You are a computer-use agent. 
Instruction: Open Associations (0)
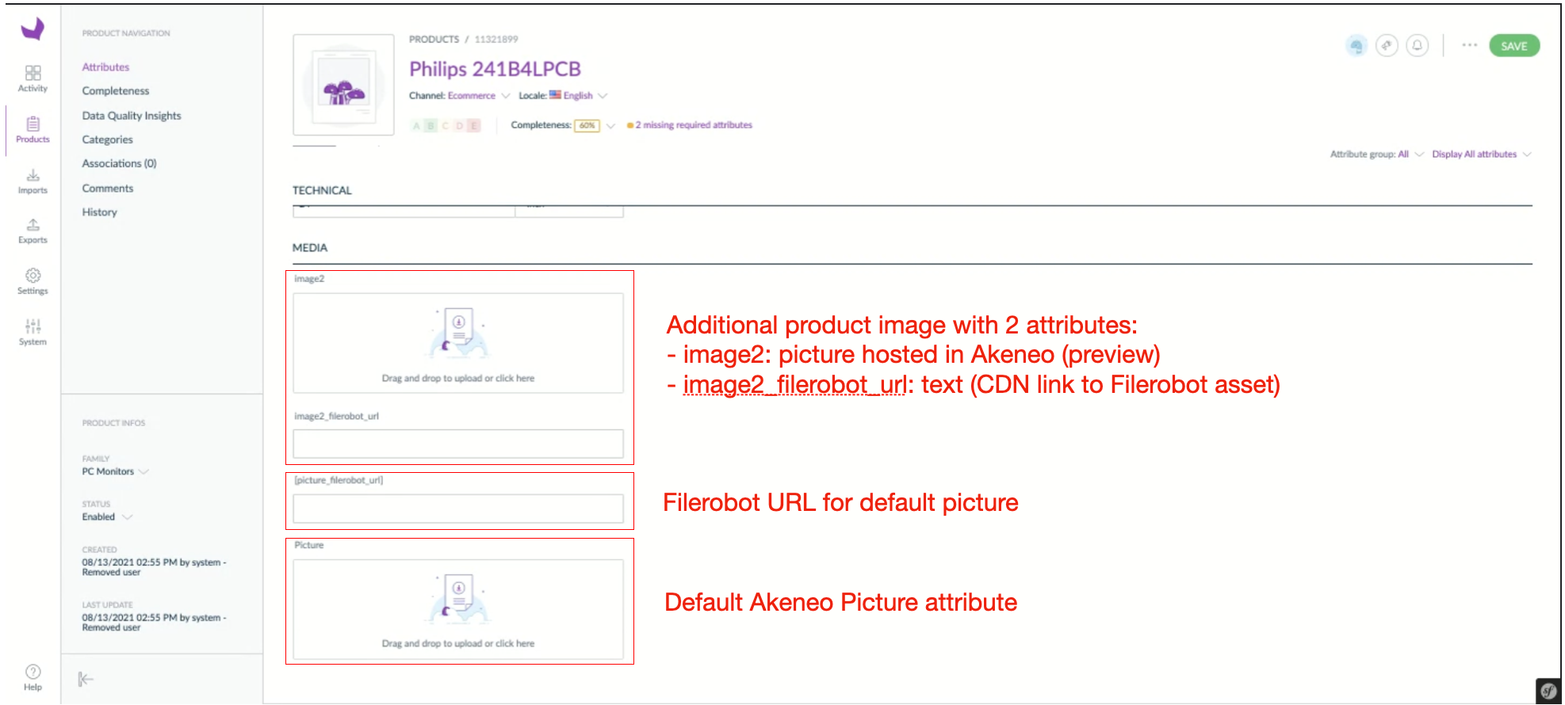tap(120, 163)
